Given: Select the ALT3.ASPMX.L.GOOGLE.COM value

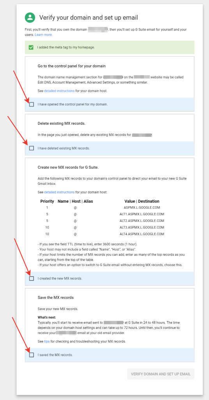Looking at the screenshot, I should pyautogui.click(x=142, y=228).
